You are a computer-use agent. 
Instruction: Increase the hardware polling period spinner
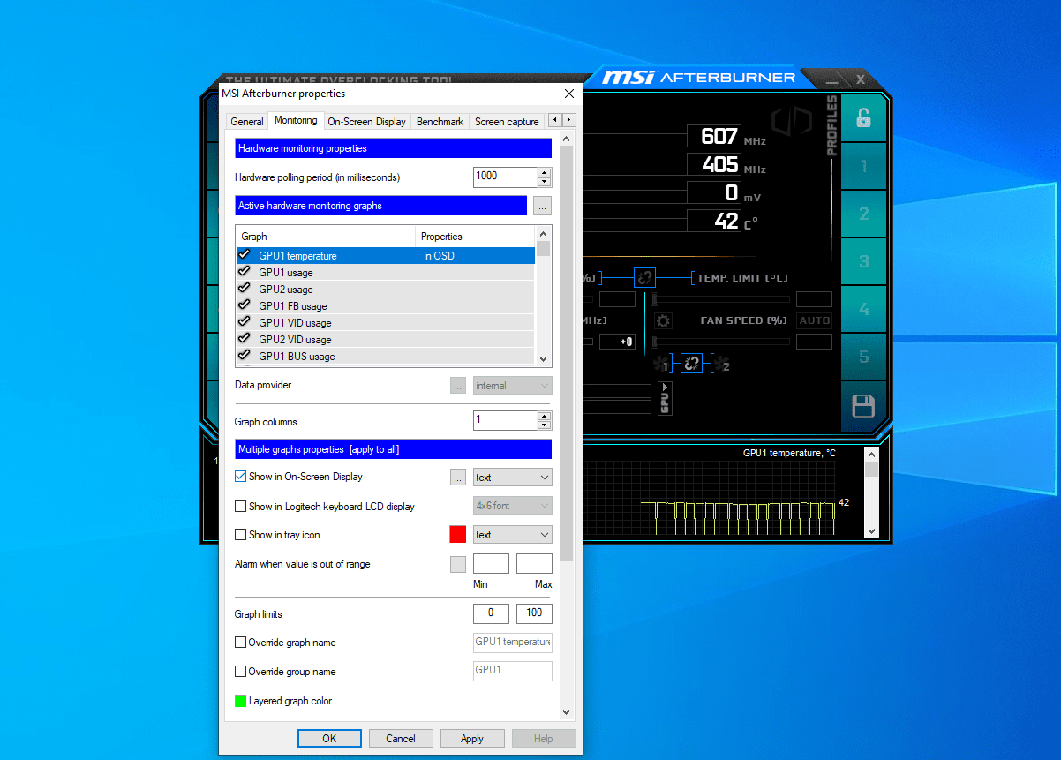click(545, 172)
